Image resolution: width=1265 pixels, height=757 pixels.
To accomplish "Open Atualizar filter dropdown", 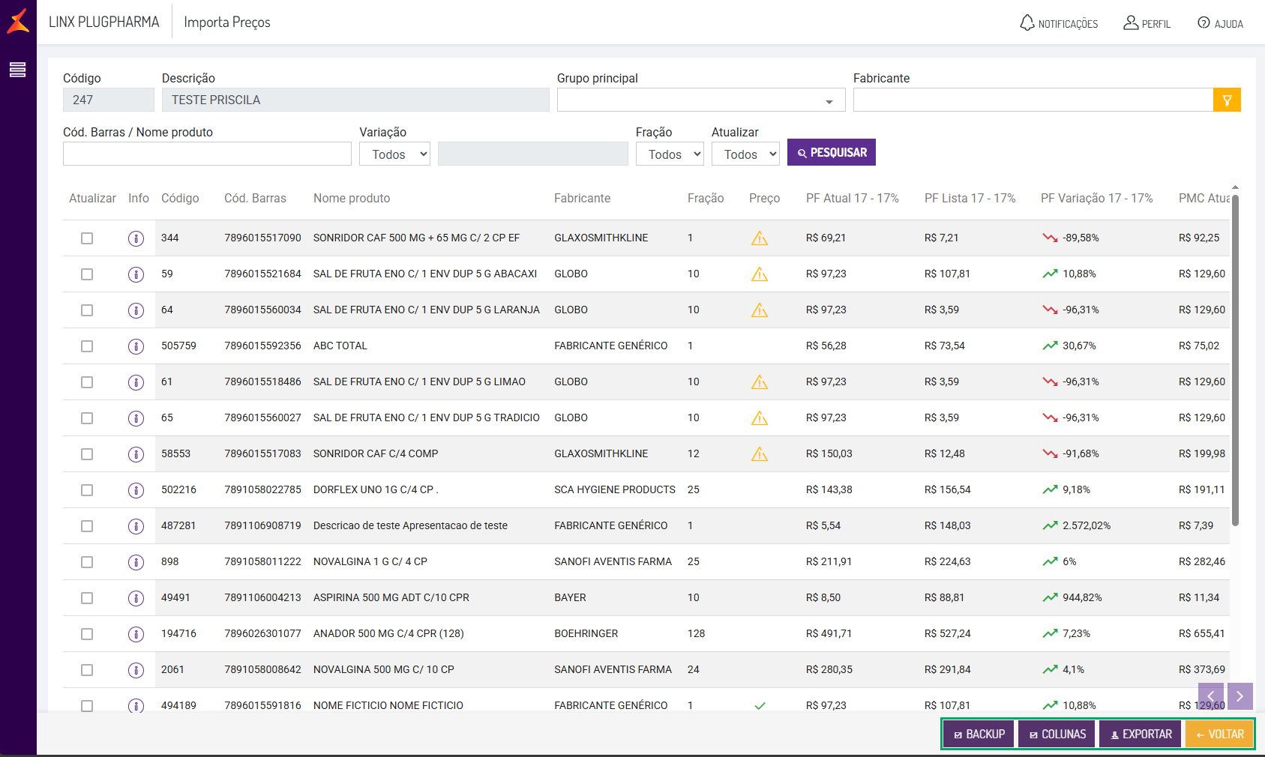I will coord(745,154).
